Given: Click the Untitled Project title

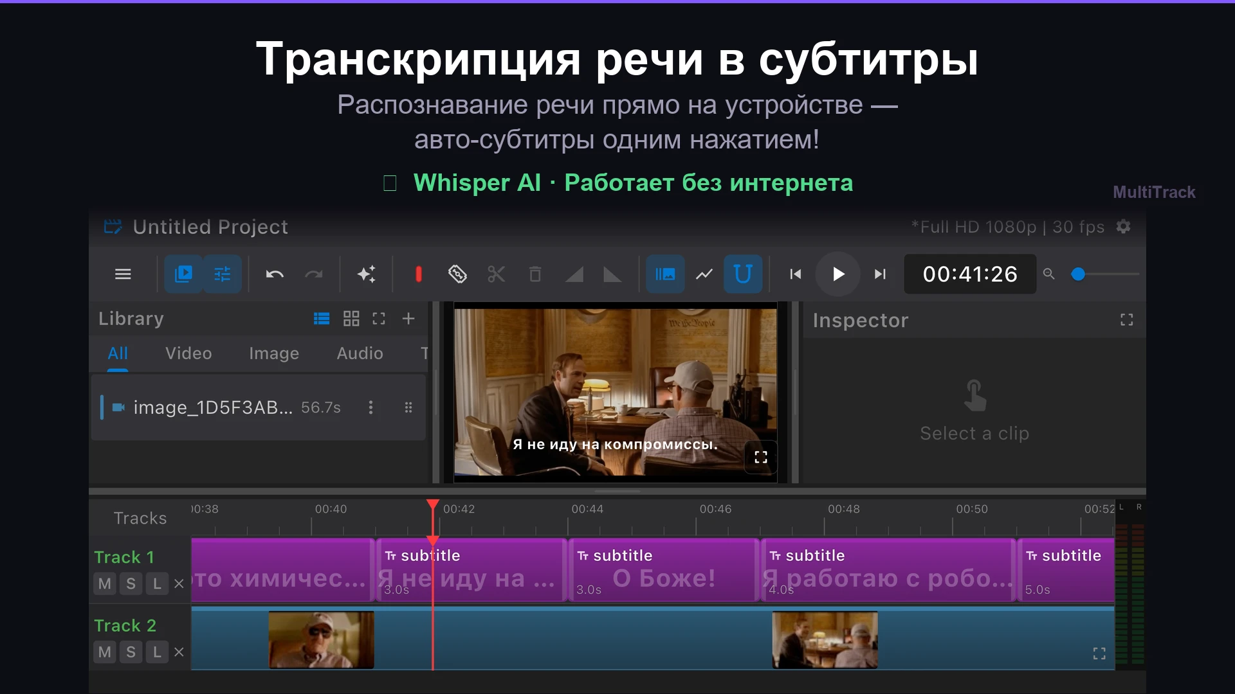Looking at the screenshot, I should click(210, 227).
